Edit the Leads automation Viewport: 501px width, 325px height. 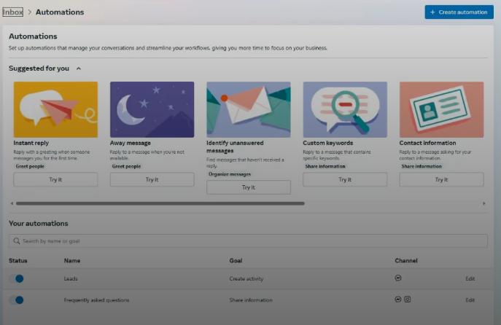coord(470,278)
